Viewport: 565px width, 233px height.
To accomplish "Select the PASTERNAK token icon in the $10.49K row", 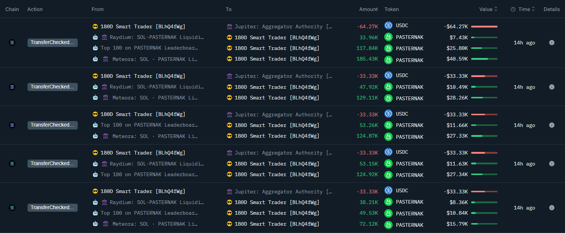I will tap(388, 87).
